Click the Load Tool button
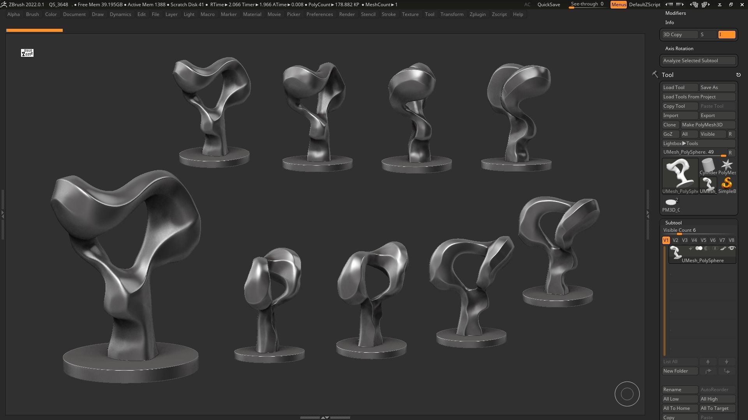 tap(680, 87)
